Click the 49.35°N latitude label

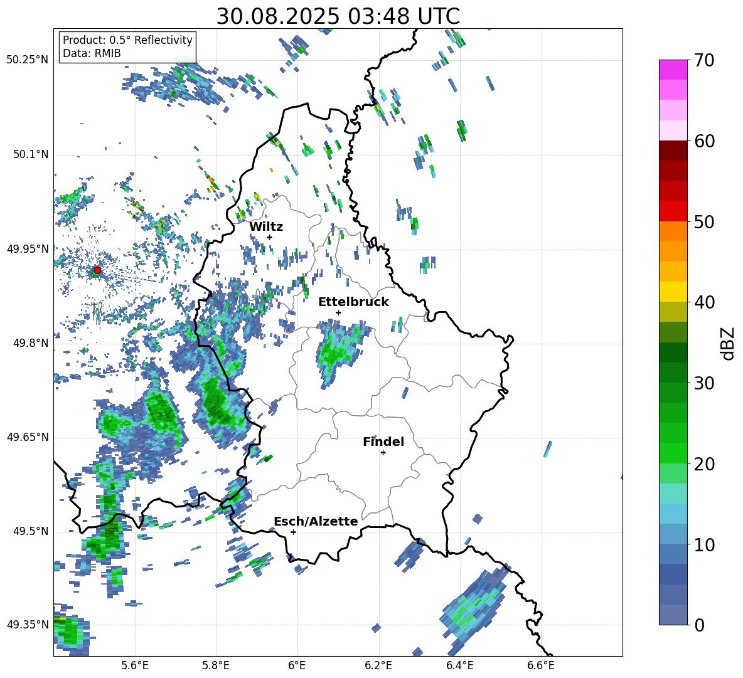click(28, 625)
